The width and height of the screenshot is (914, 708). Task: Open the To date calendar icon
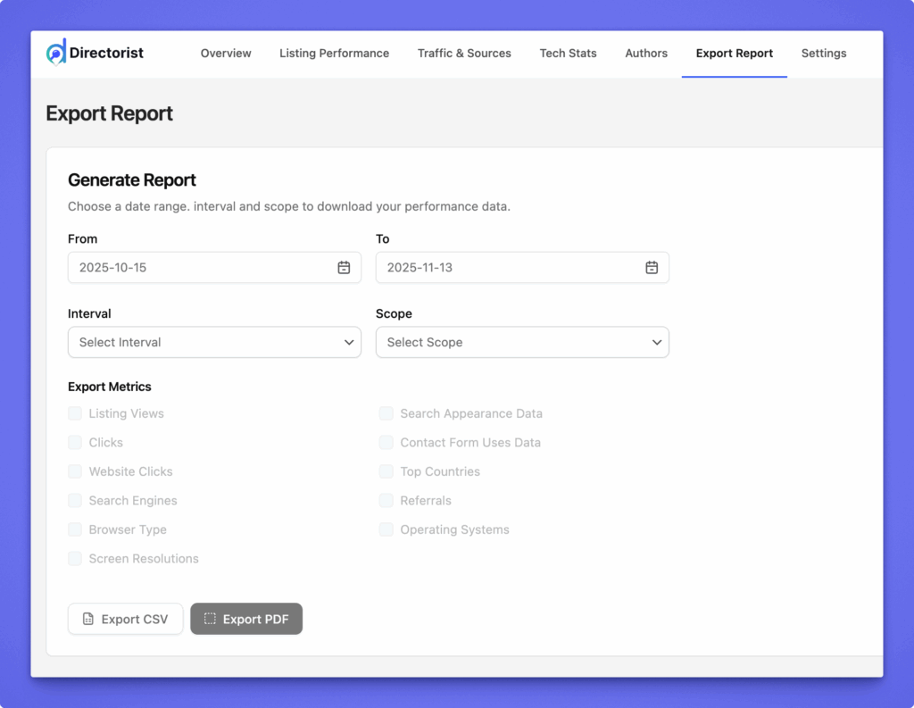point(652,268)
